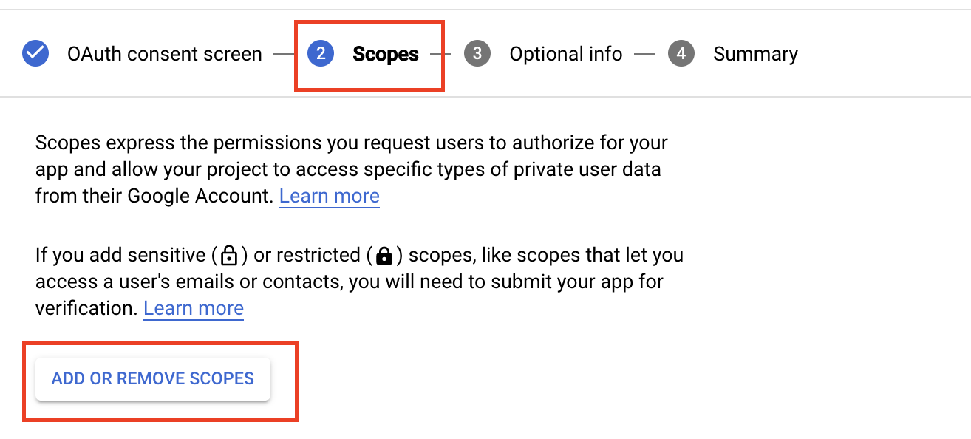Click the step 3 number circle

pos(477,54)
